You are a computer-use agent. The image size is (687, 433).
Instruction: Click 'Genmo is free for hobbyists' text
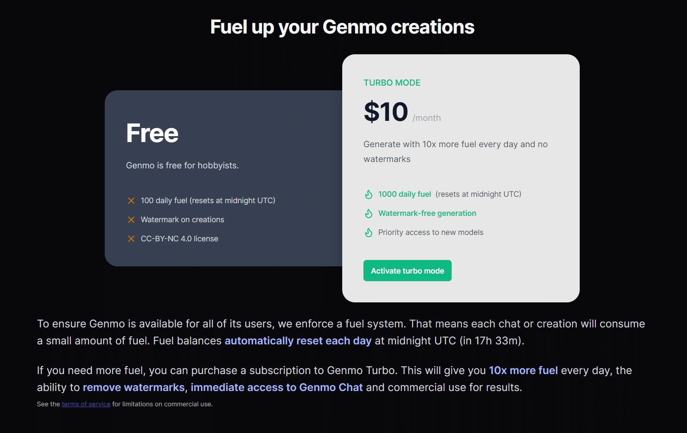[182, 165]
